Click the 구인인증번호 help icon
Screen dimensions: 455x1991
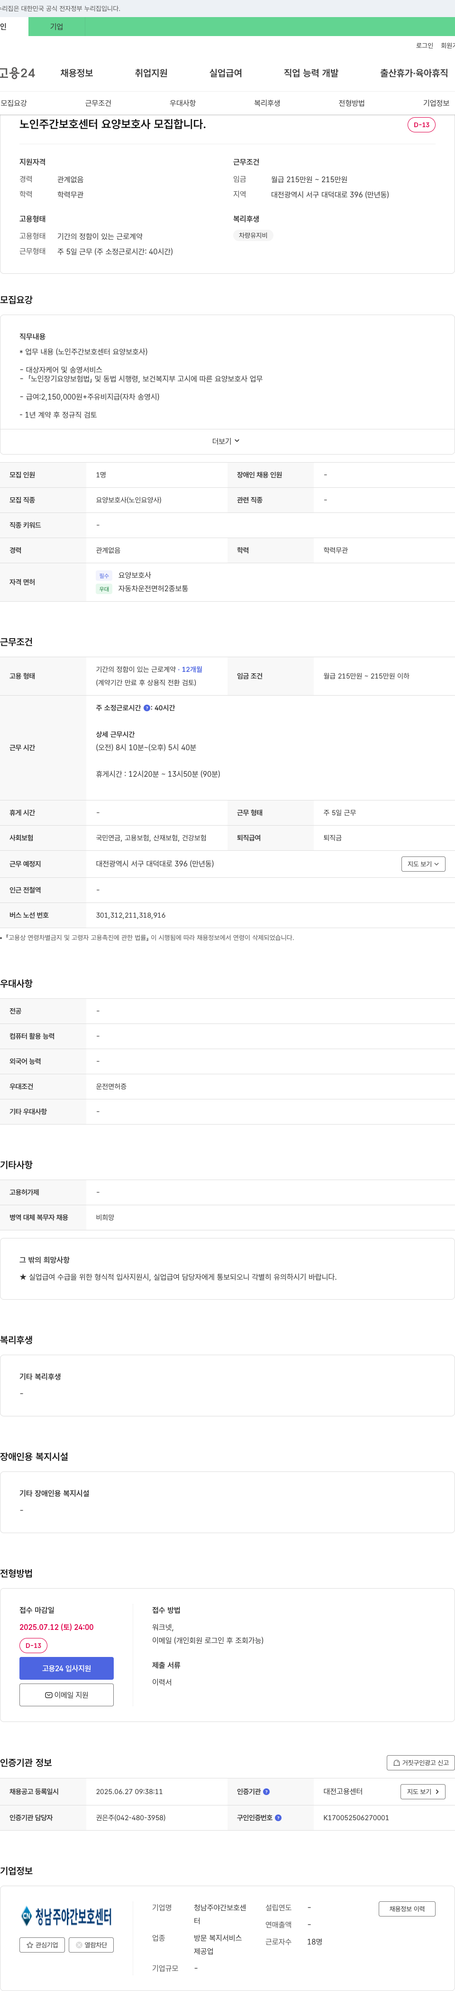pos(278,1818)
